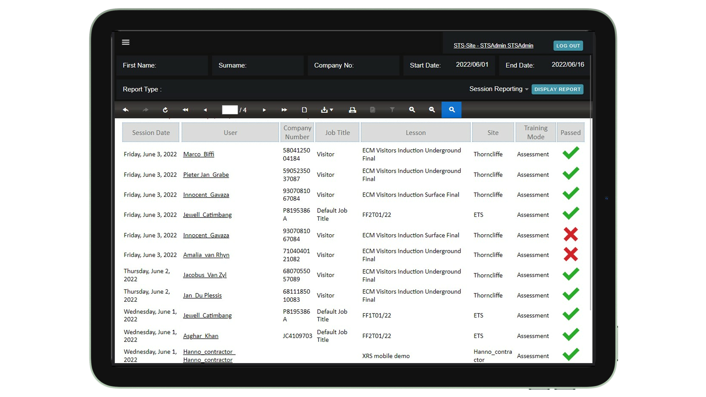706x397 pixels.
Task: Open the Marco Biffi user link
Action: point(199,154)
